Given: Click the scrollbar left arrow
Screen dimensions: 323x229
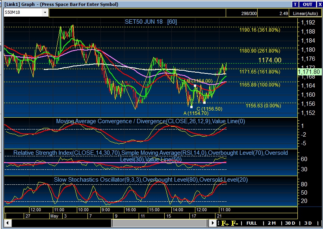Looking at the screenshot, I should click(7, 223).
